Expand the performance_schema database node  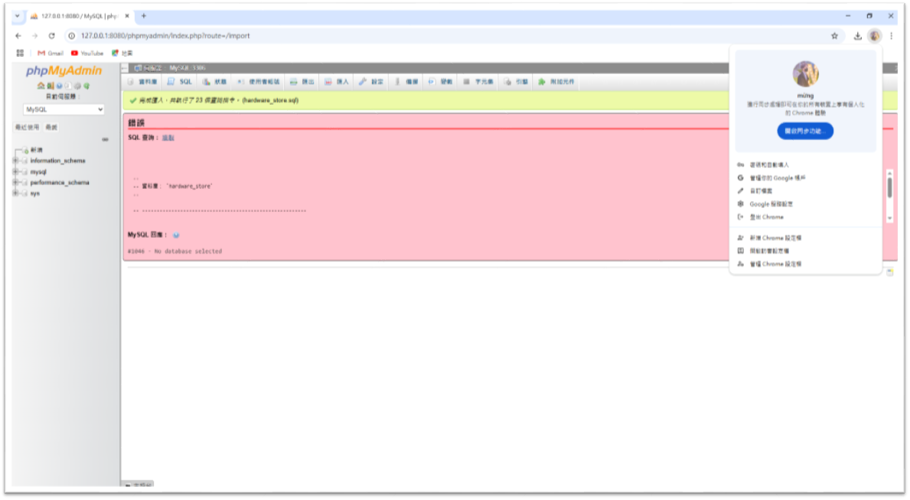click(15, 183)
